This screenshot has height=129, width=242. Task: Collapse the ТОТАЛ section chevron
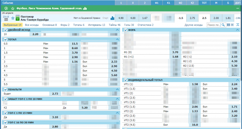tap(117, 39)
